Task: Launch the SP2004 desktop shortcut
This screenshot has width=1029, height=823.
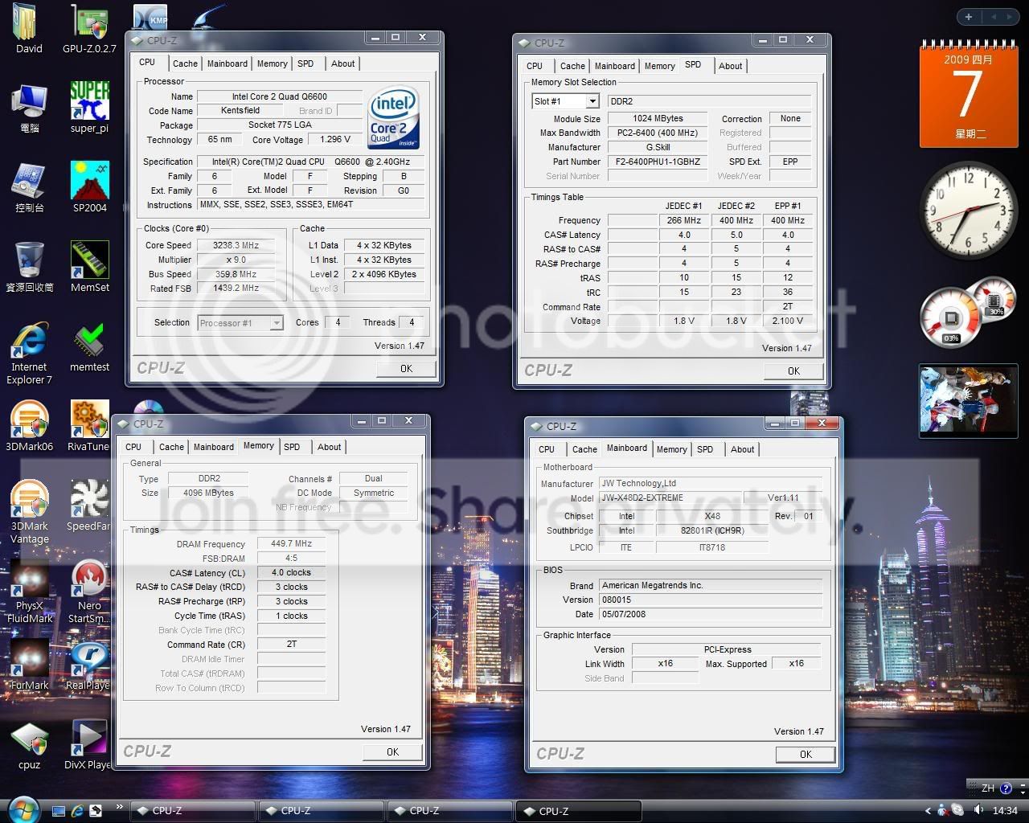Action: 89,187
